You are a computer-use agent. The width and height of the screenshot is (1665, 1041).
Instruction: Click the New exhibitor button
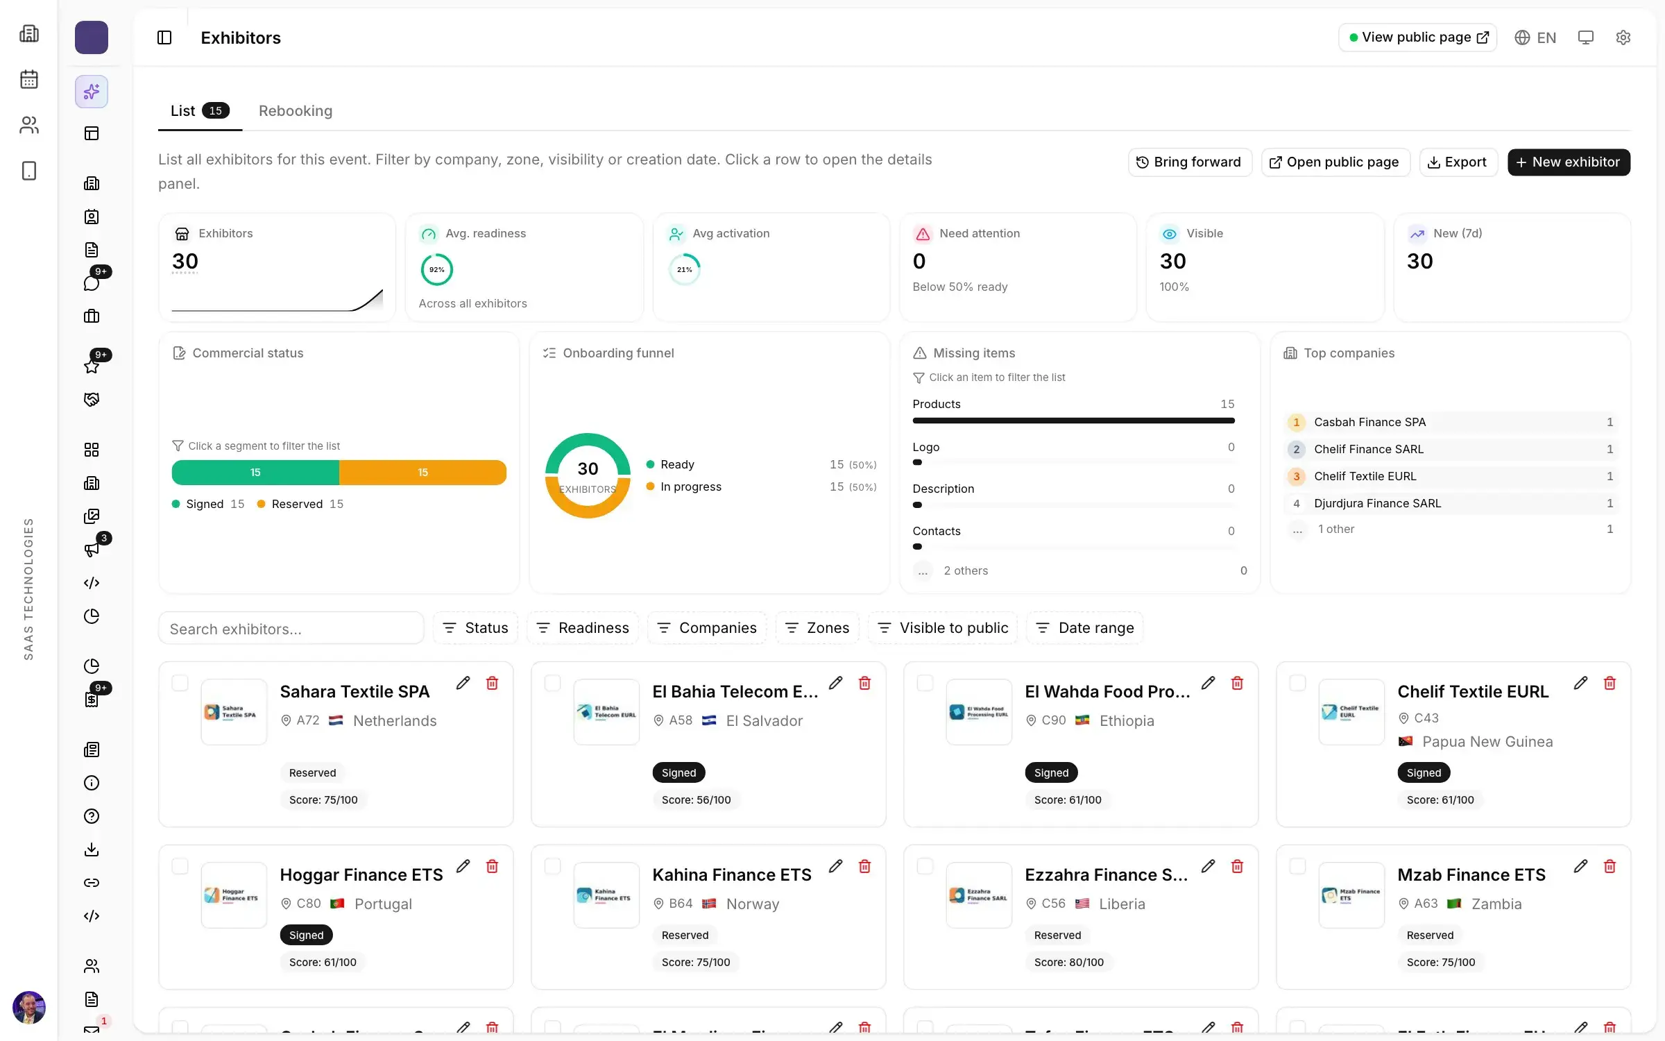tap(1569, 162)
